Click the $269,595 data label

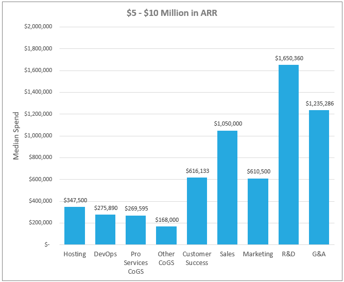[x=136, y=208]
